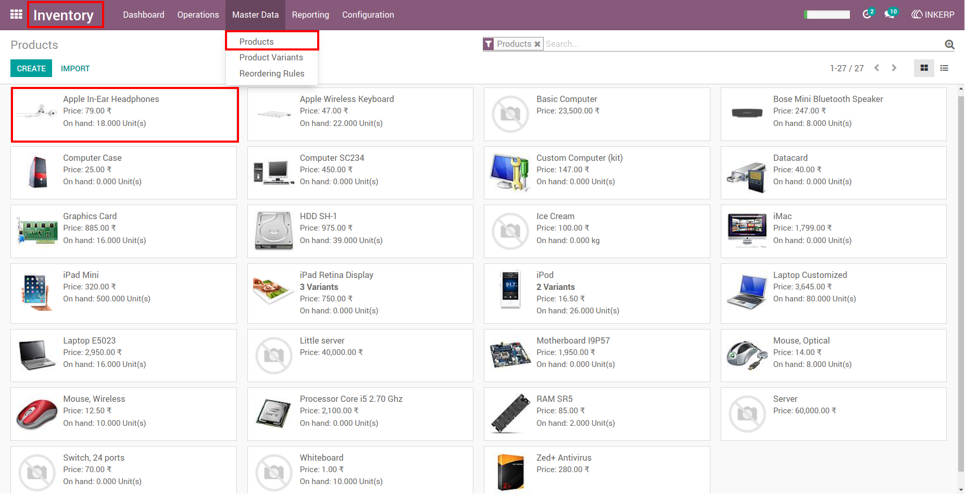Open iPad Retina Display image
The width and height of the screenshot is (965, 494).
click(x=274, y=290)
